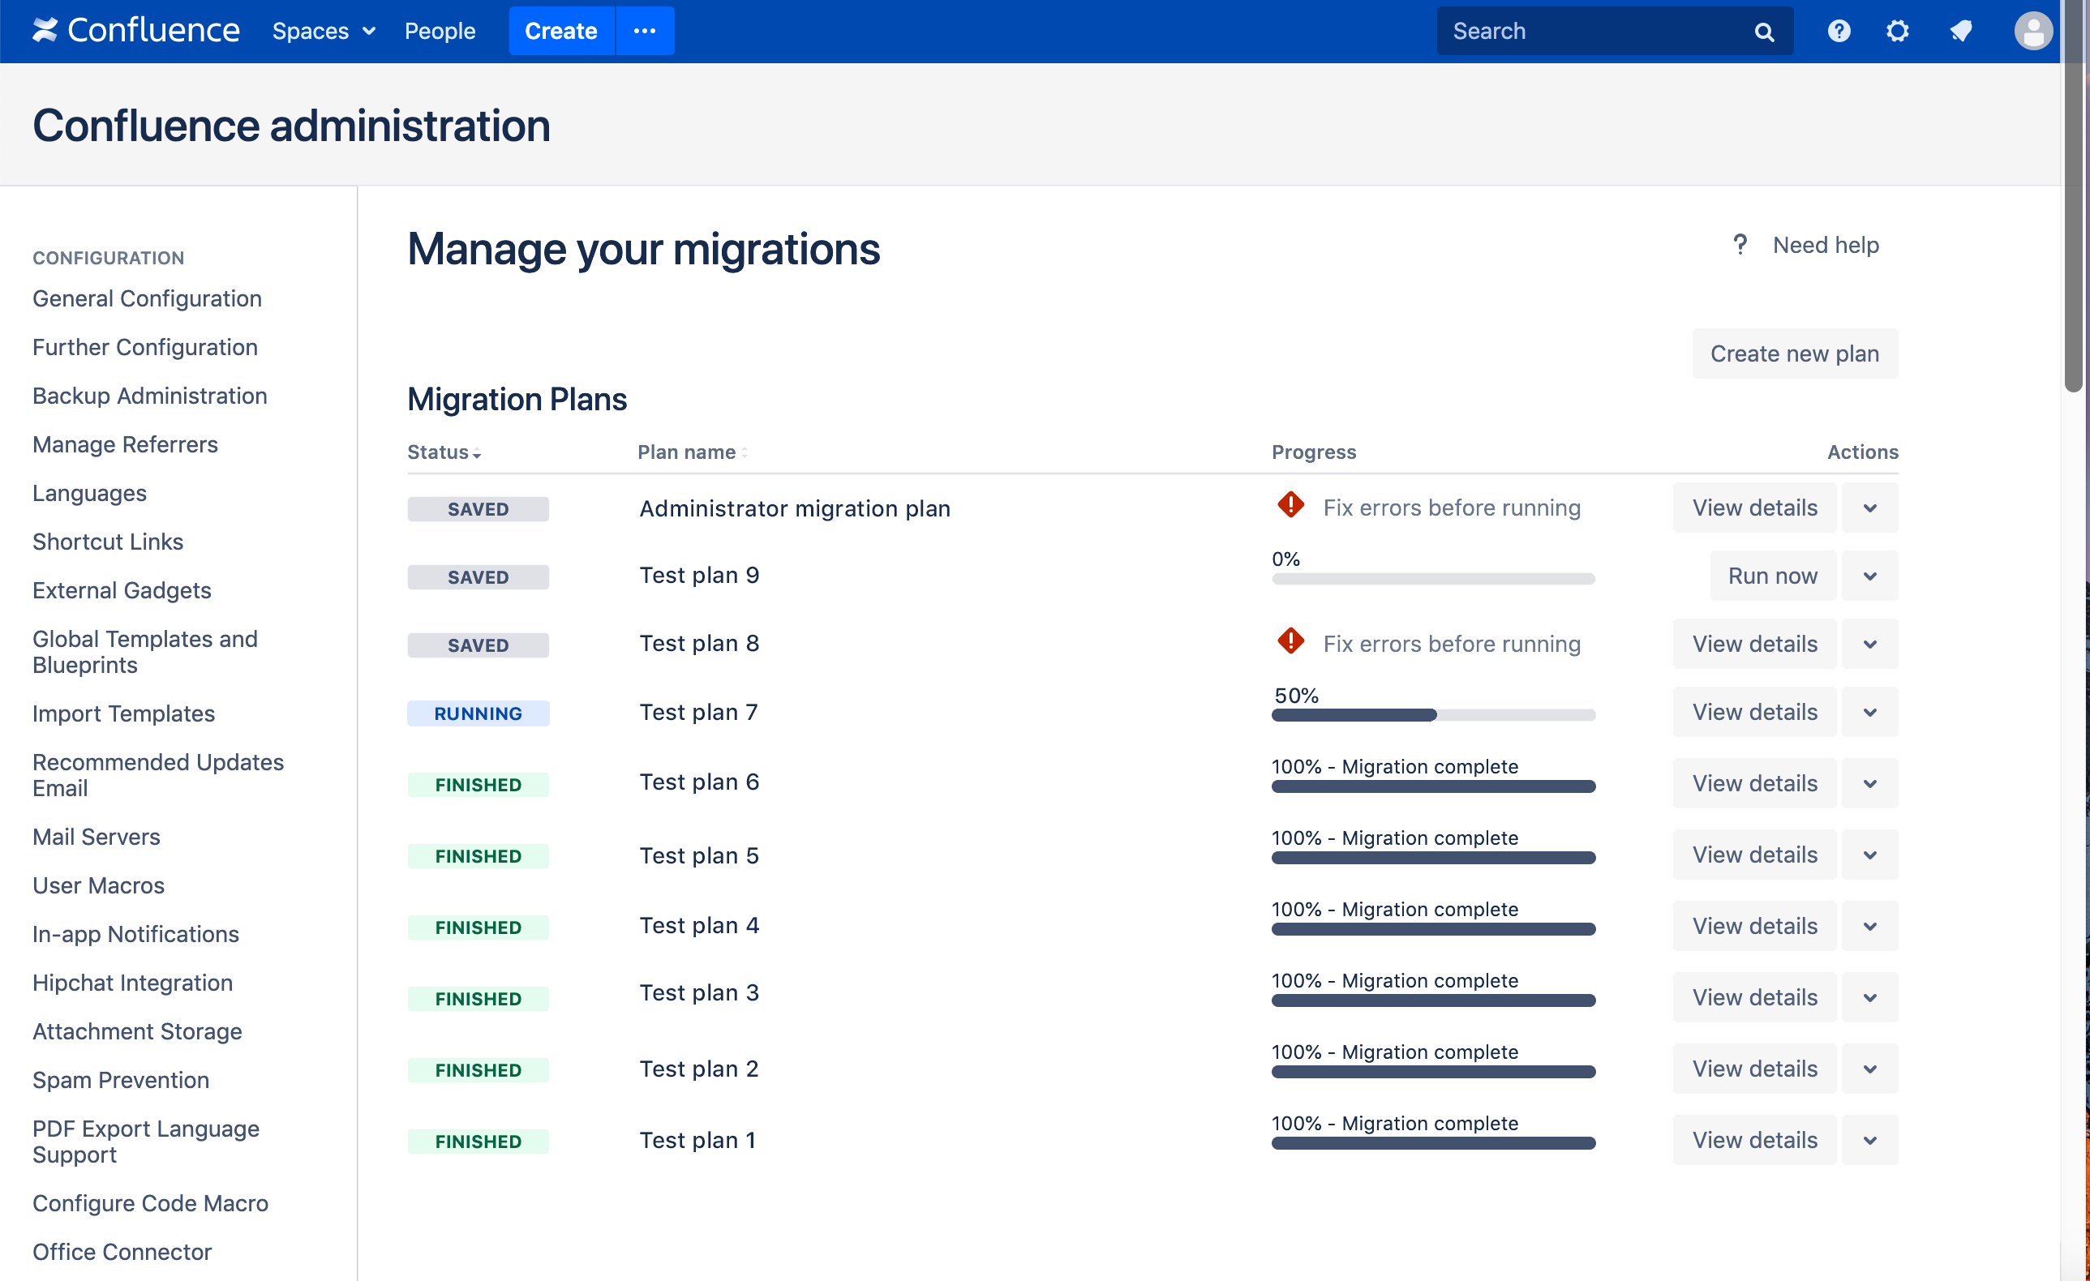Expand actions dropdown for Test plan 9
This screenshot has width=2090, height=1281.
[1869, 576]
